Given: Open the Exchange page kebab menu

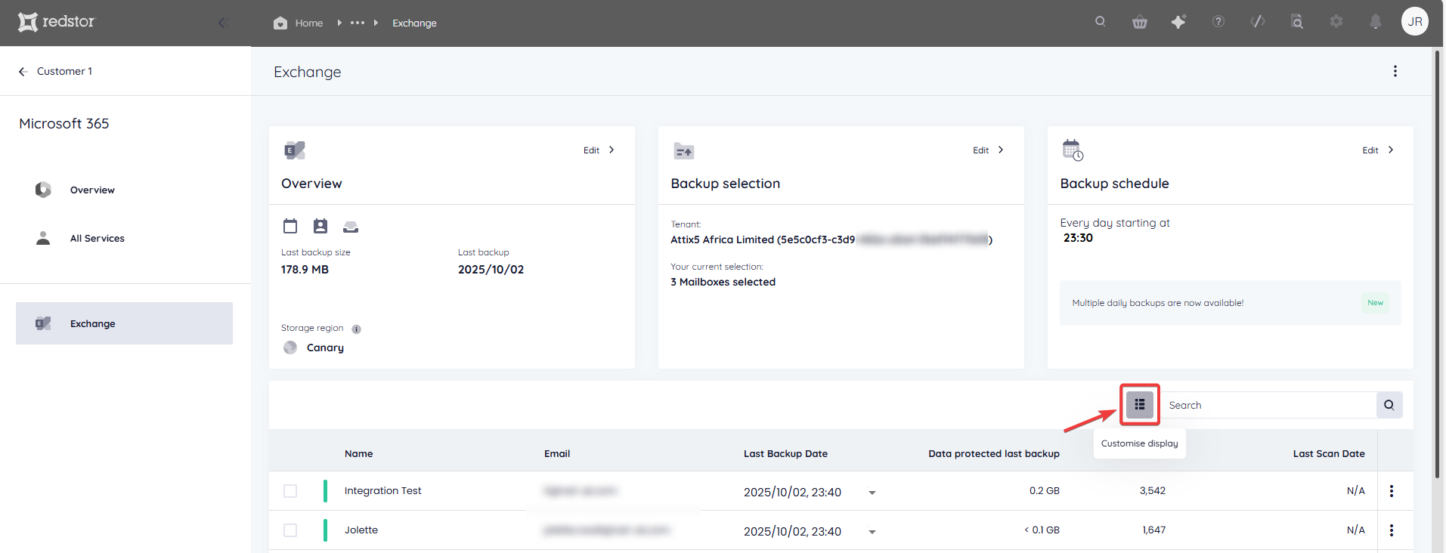Looking at the screenshot, I should [x=1395, y=71].
